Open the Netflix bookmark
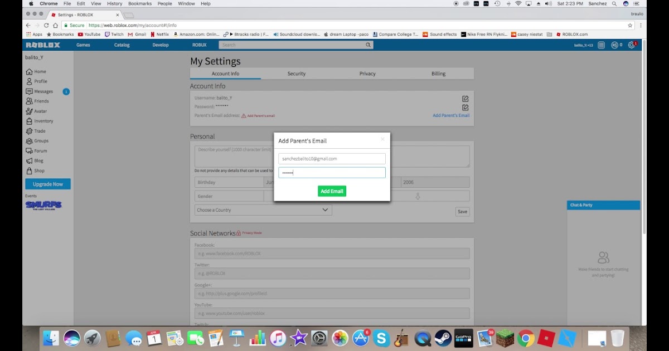The image size is (669, 351). [x=159, y=35]
